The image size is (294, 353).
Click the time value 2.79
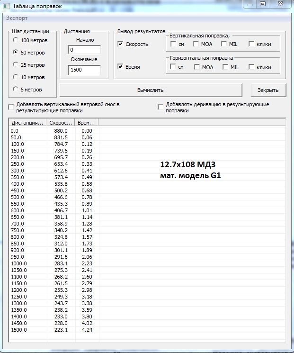(87, 283)
